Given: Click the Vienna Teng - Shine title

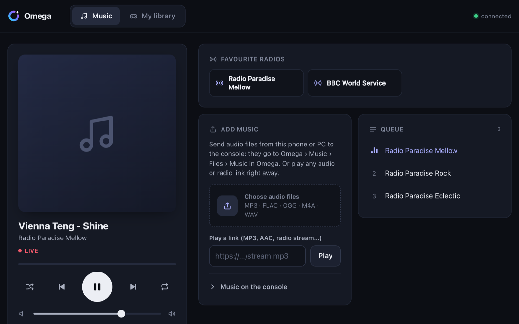Looking at the screenshot, I should click(64, 226).
